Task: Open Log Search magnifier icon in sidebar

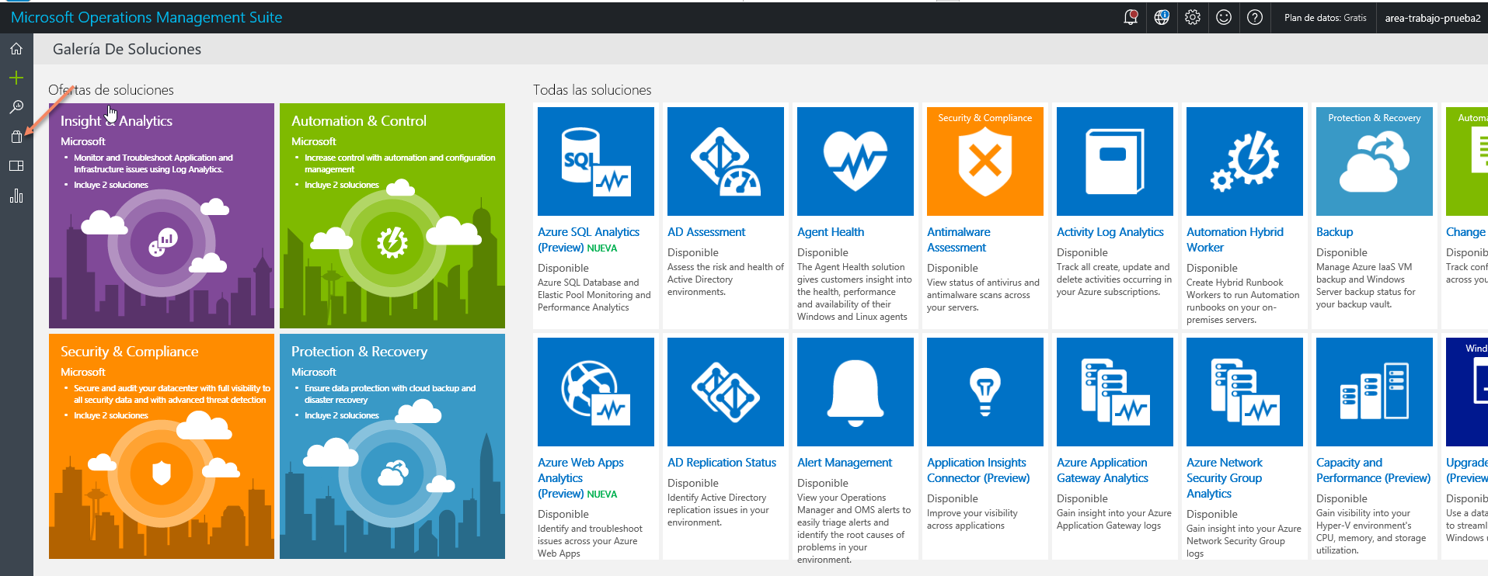Action: (16, 107)
